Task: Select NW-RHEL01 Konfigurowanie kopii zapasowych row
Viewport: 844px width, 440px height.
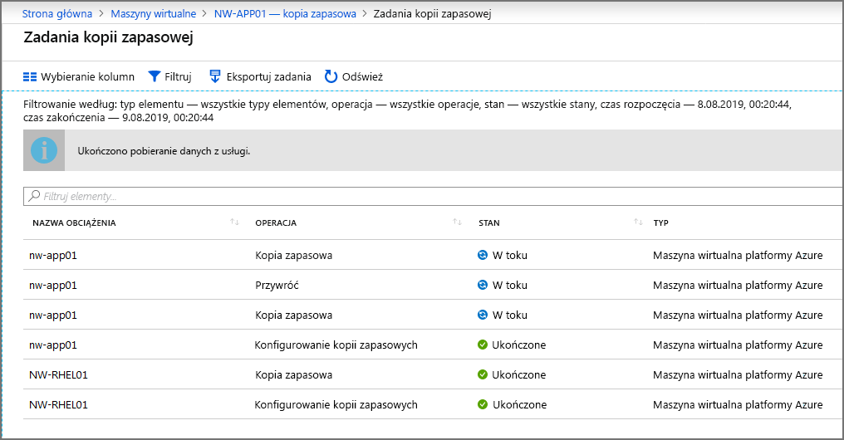Action: 433,404
